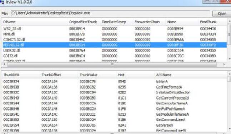Click ThunkOffset value 0003A134
Screen dimensions: 231x134
[50, 81]
